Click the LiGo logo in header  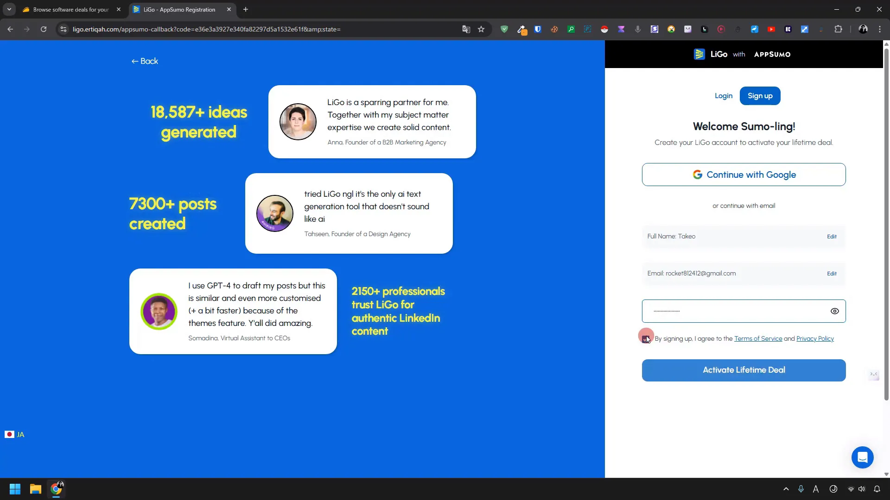[x=710, y=54]
